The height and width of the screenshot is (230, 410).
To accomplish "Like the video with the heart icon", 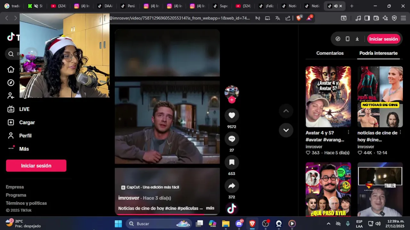I will (x=232, y=115).
